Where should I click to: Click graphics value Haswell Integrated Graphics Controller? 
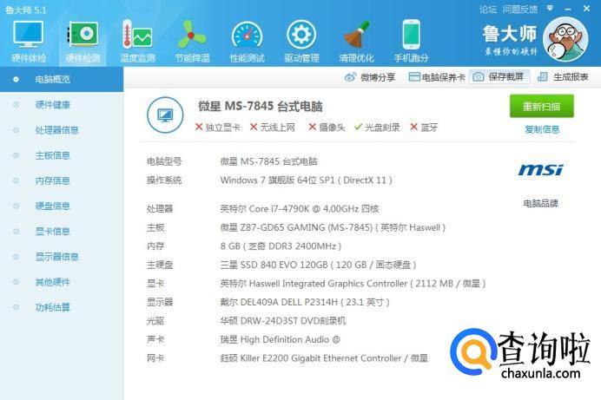[353, 284]
